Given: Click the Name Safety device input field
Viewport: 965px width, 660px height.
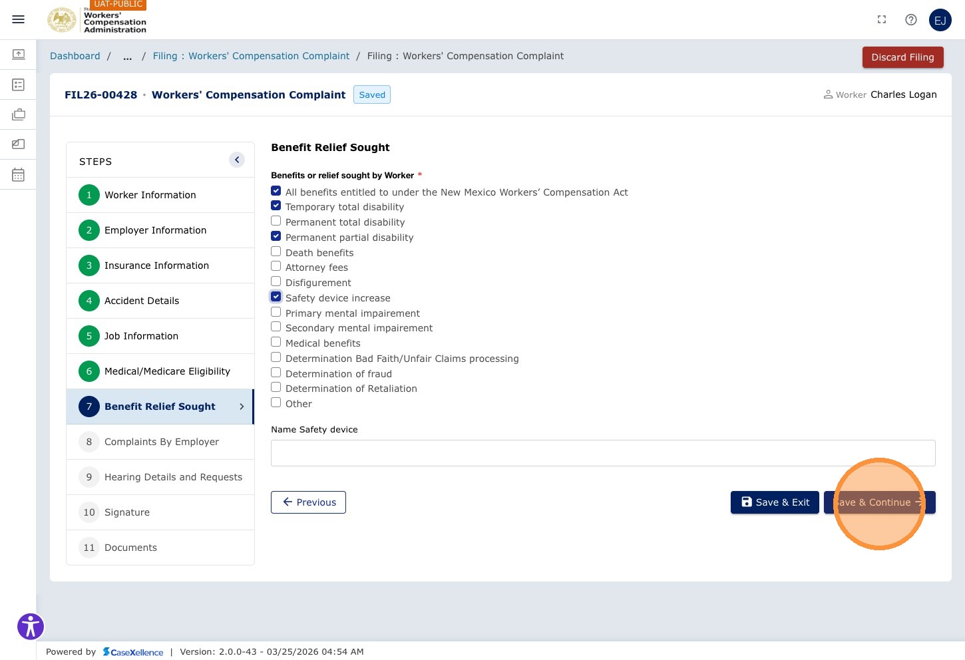Looking at the screenshot, I should (603, 453).
